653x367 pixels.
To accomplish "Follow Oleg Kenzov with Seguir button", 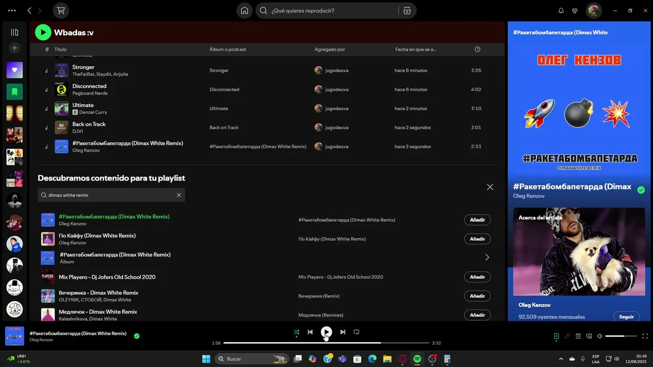I will coord(626,317).
